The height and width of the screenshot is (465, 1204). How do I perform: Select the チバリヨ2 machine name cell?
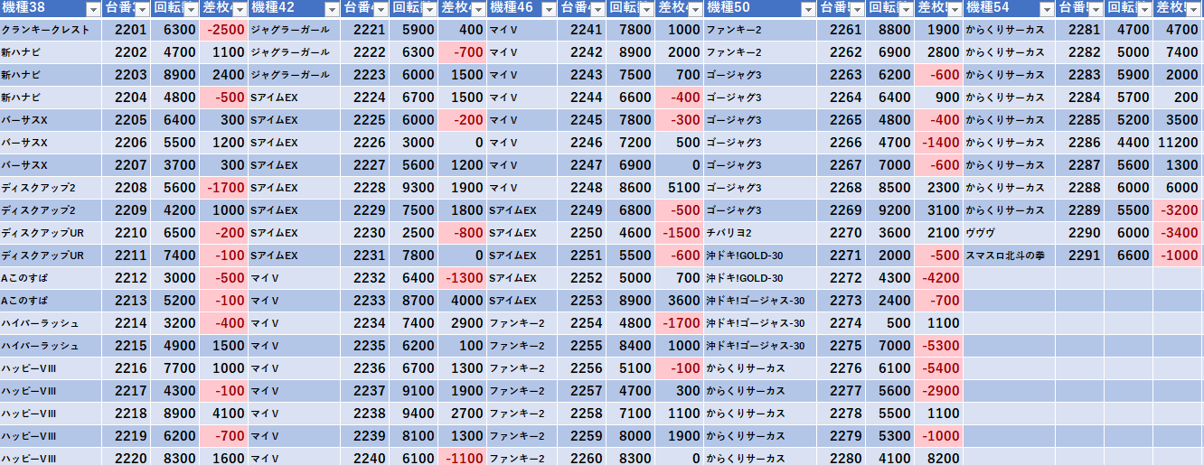coord(760,233)
